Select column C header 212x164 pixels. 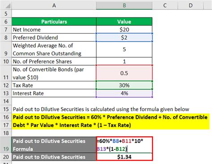165,5
